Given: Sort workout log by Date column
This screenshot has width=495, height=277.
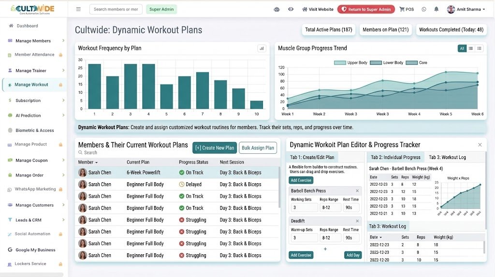Looking at the screenshot, I should click(x=376, y=237).
